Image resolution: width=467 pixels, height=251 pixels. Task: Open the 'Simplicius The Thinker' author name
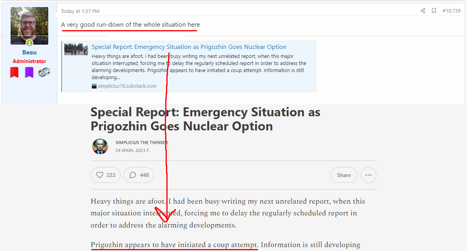pyautogui.click(x=142, y=143)
